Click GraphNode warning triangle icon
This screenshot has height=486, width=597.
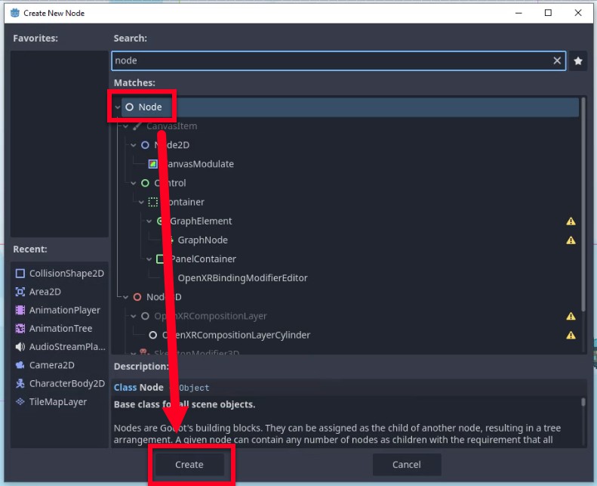tap(571, 240)
